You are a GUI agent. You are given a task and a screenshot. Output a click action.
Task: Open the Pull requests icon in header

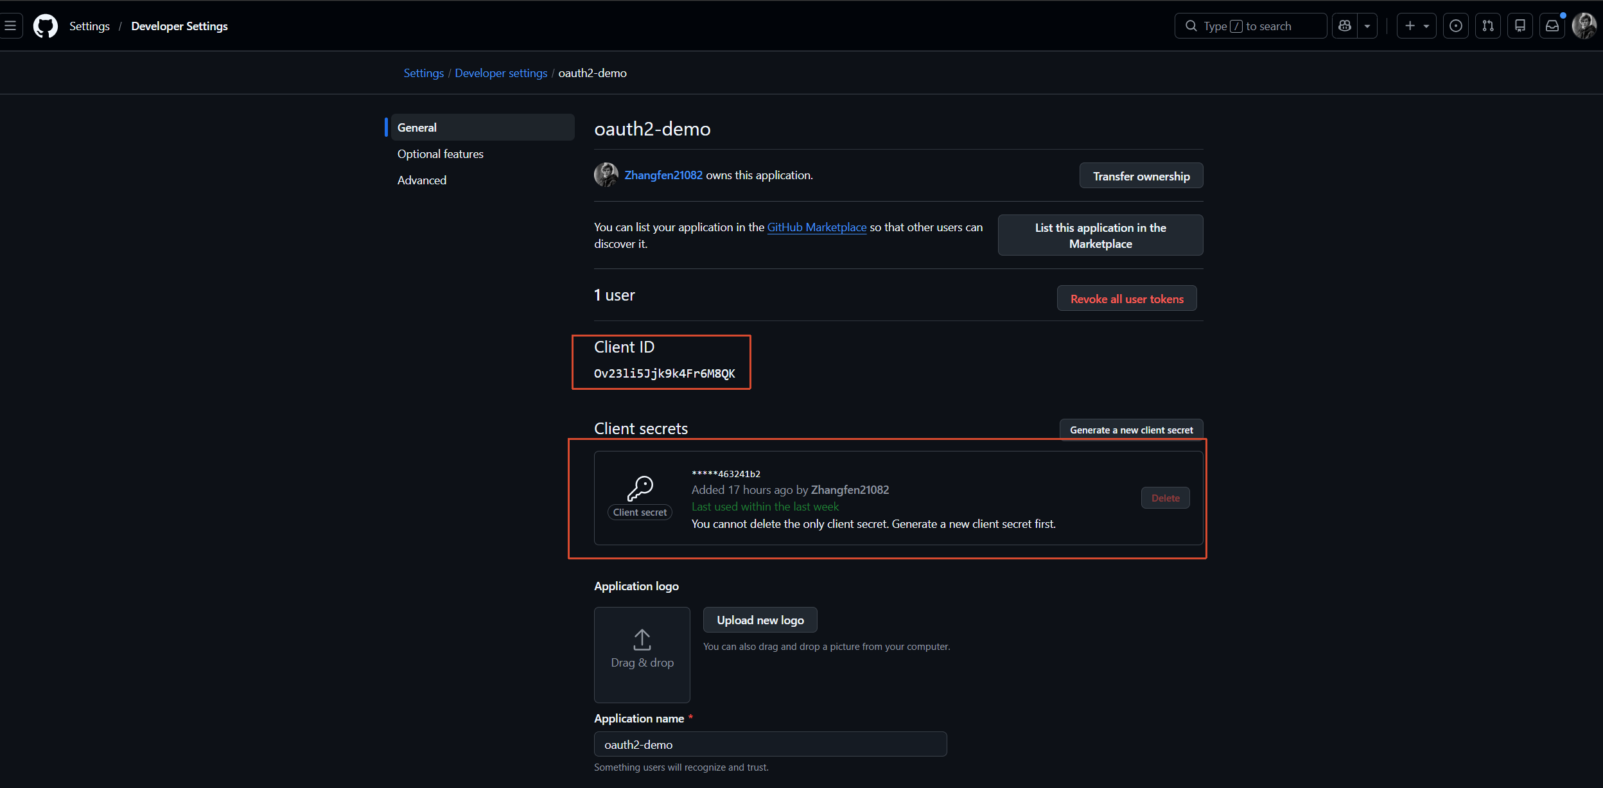click(1488, 26)
